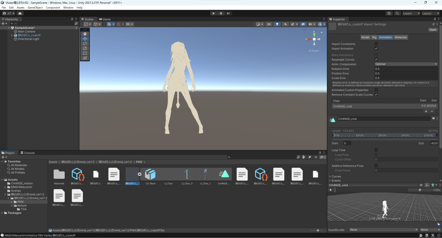Viewport: 442px width, 238px height.
Task: Enable the Loop Time checkbox
Action: point(376,150)
